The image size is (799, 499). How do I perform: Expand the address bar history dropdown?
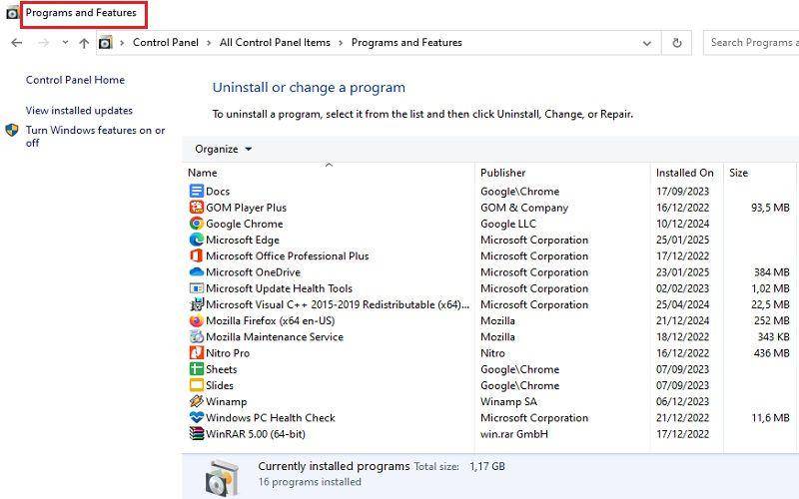(647, 43)
